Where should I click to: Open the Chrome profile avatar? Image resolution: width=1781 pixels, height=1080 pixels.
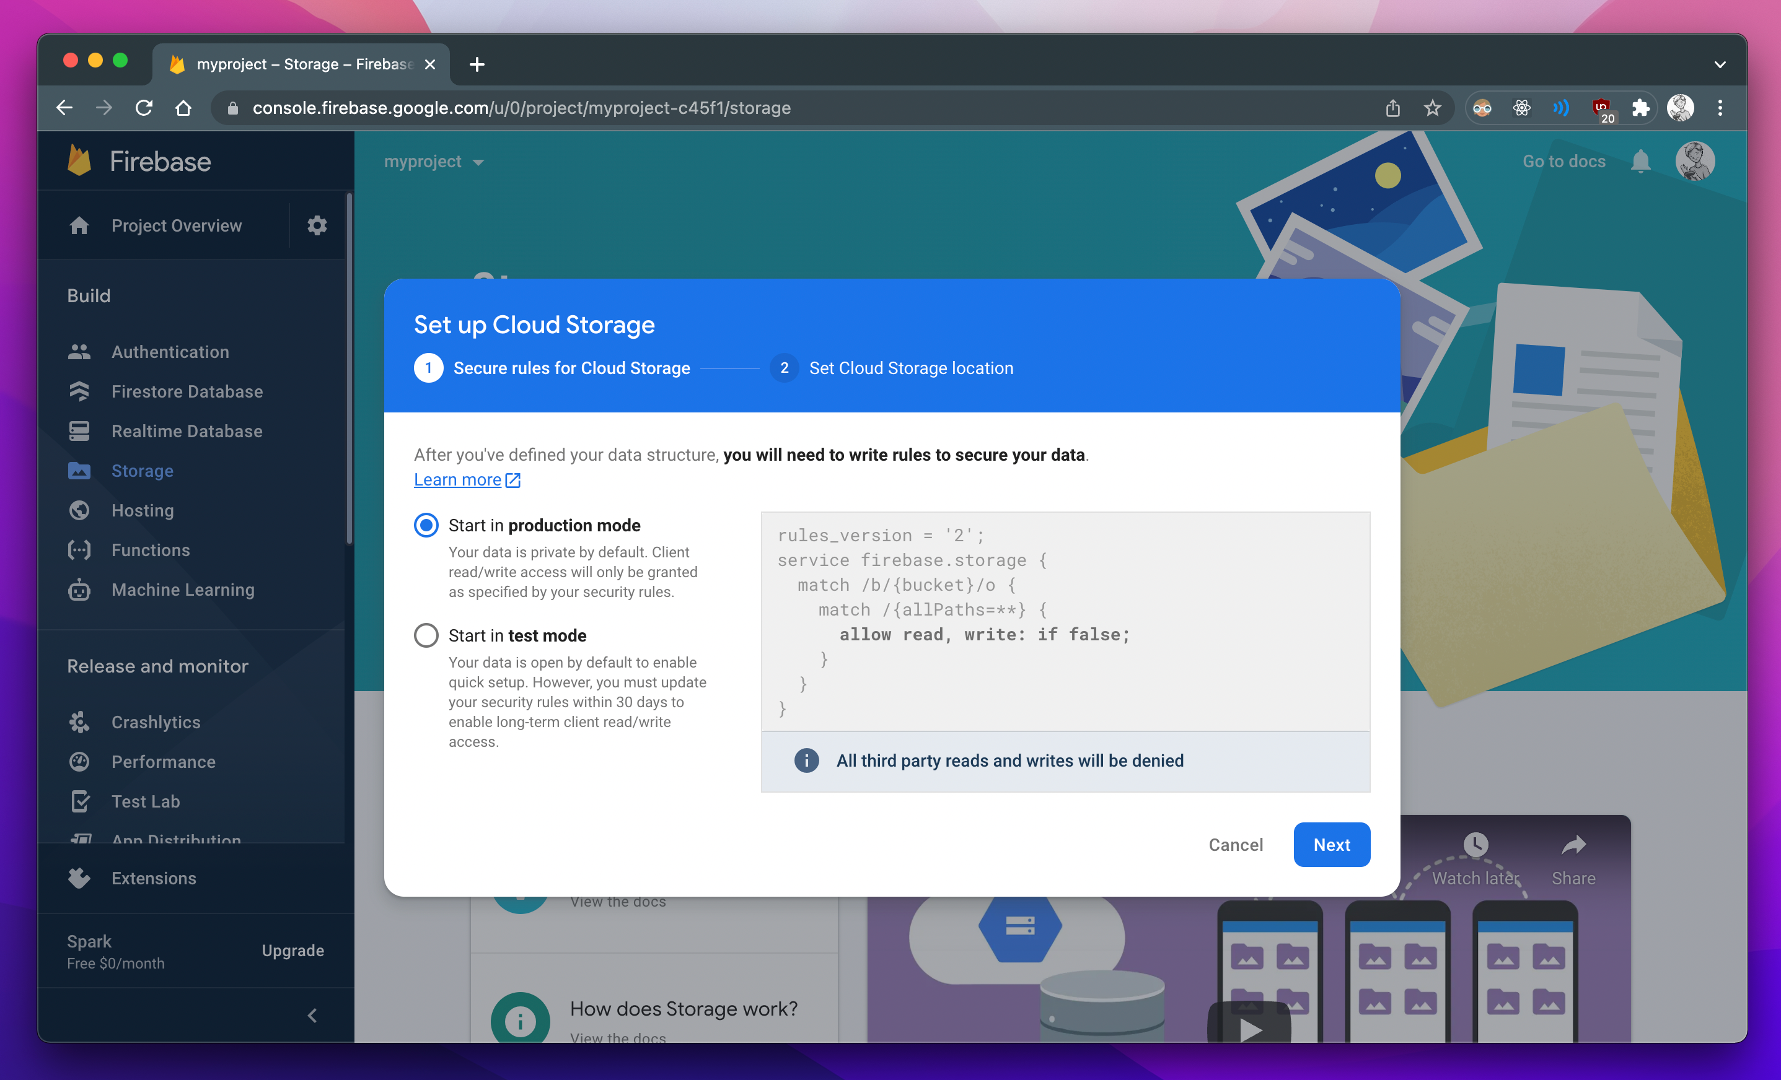1681,108
